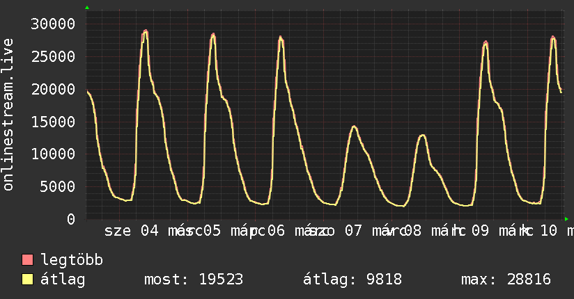Click the 30000 y-axis label
The height and width of the screenshot is (299, 574).
pyautogui.click(x=53, y=24)
